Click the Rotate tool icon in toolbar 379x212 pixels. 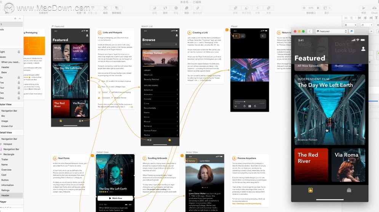[165, 8]
